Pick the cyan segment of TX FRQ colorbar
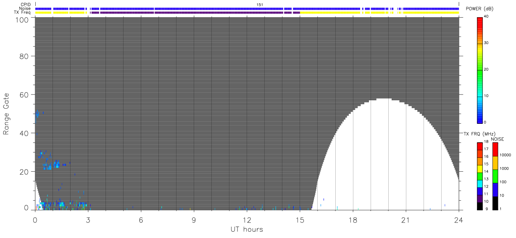Screen dimensions: 516x238 479,183
